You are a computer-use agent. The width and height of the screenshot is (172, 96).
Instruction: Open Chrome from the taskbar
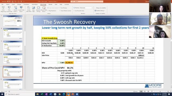(59, 94)
